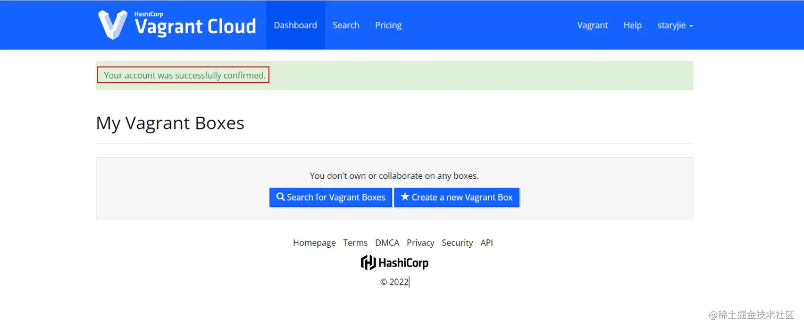Click the HashiCorp footer logo
The height and width of the screenshot is (330, 804).
pos(395,263)
